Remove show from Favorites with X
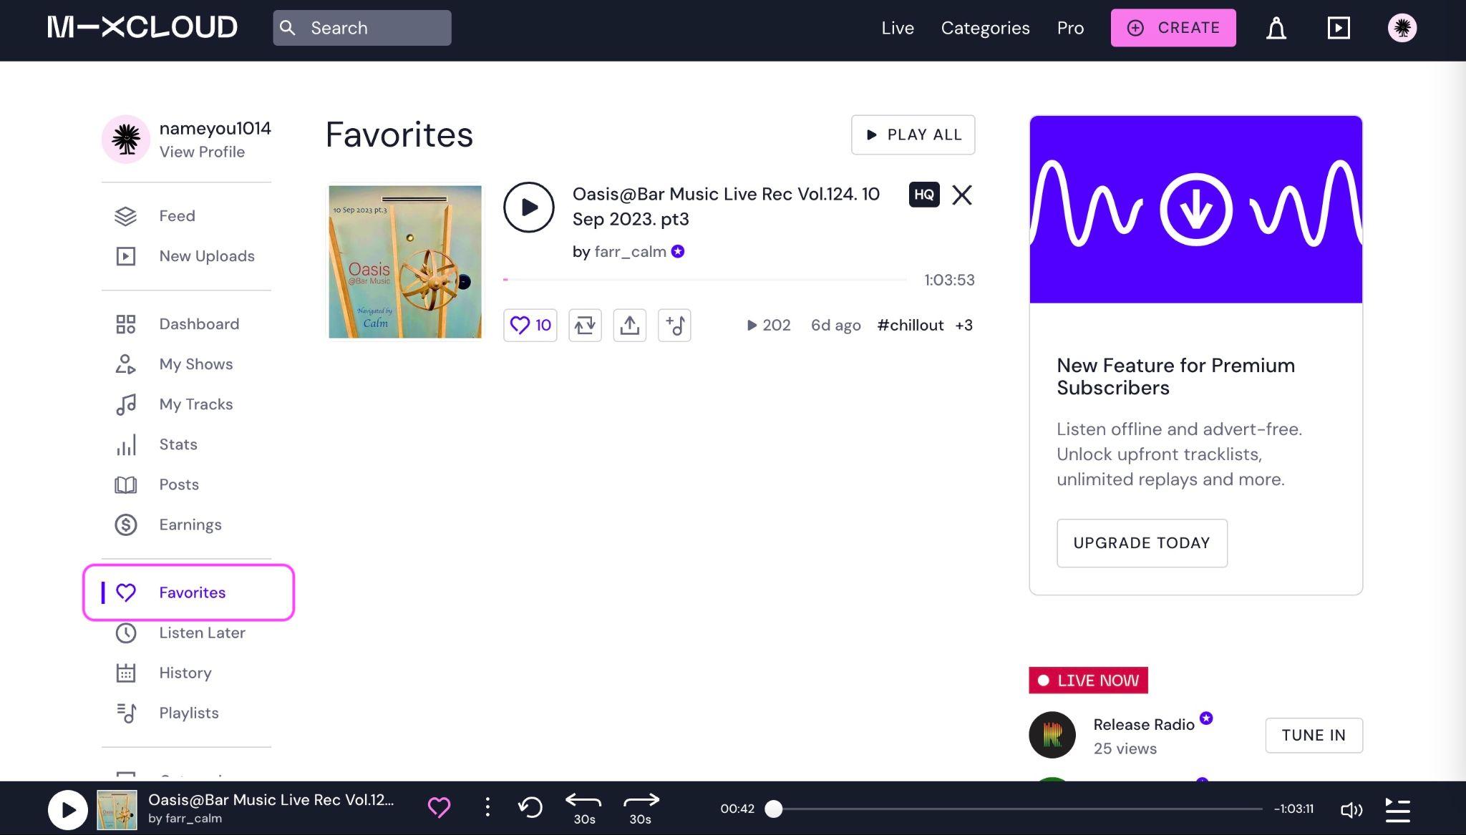This screenshot has height=835, width=1466. pos(962,195)
